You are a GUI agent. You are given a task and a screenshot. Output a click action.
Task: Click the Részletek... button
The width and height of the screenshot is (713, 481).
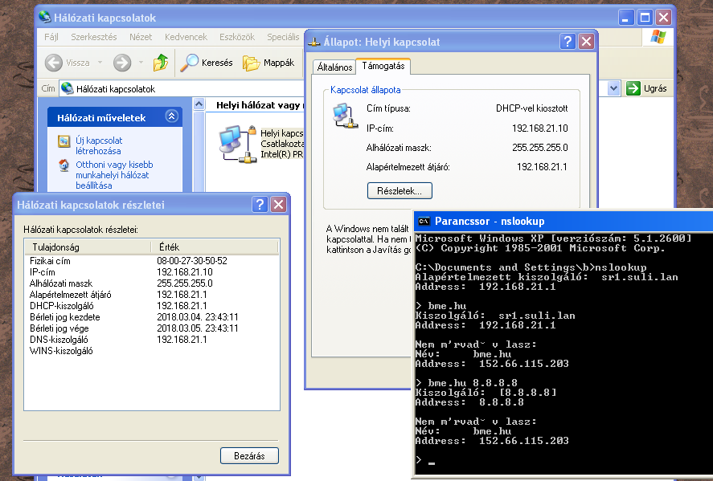pyautogui.click(x=400, y=191)
